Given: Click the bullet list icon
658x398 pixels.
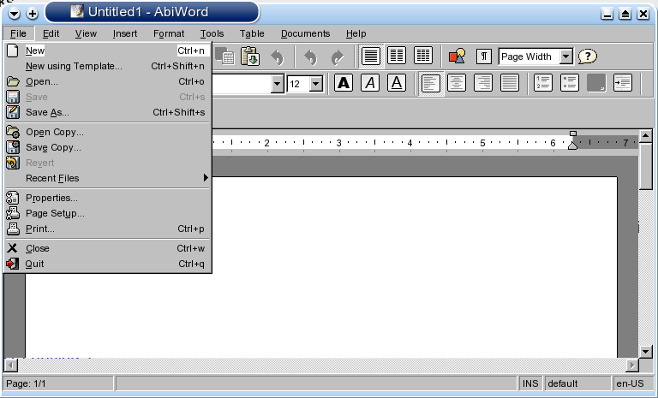Looking at the screenshot, I should pyautogui.click(x=570, y=83).
